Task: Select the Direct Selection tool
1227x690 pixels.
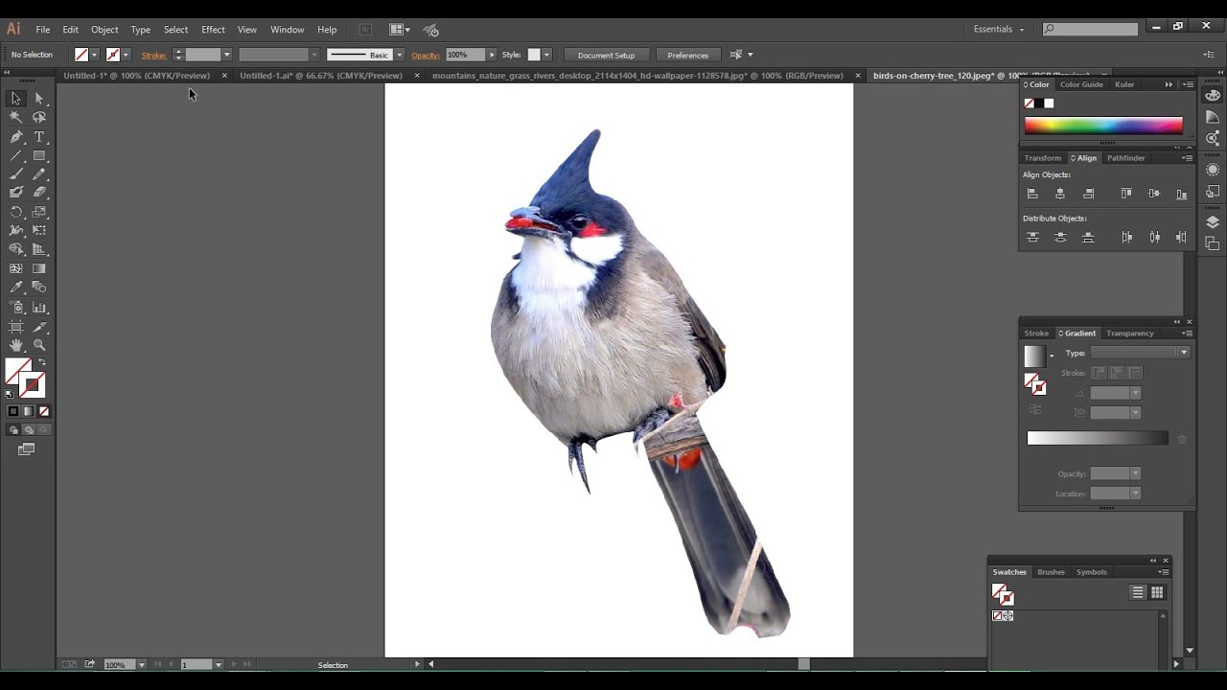Action: tap(39, 99)
